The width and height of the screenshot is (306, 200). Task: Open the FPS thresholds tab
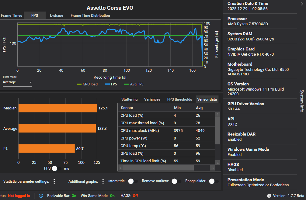[x=179, y=99]
